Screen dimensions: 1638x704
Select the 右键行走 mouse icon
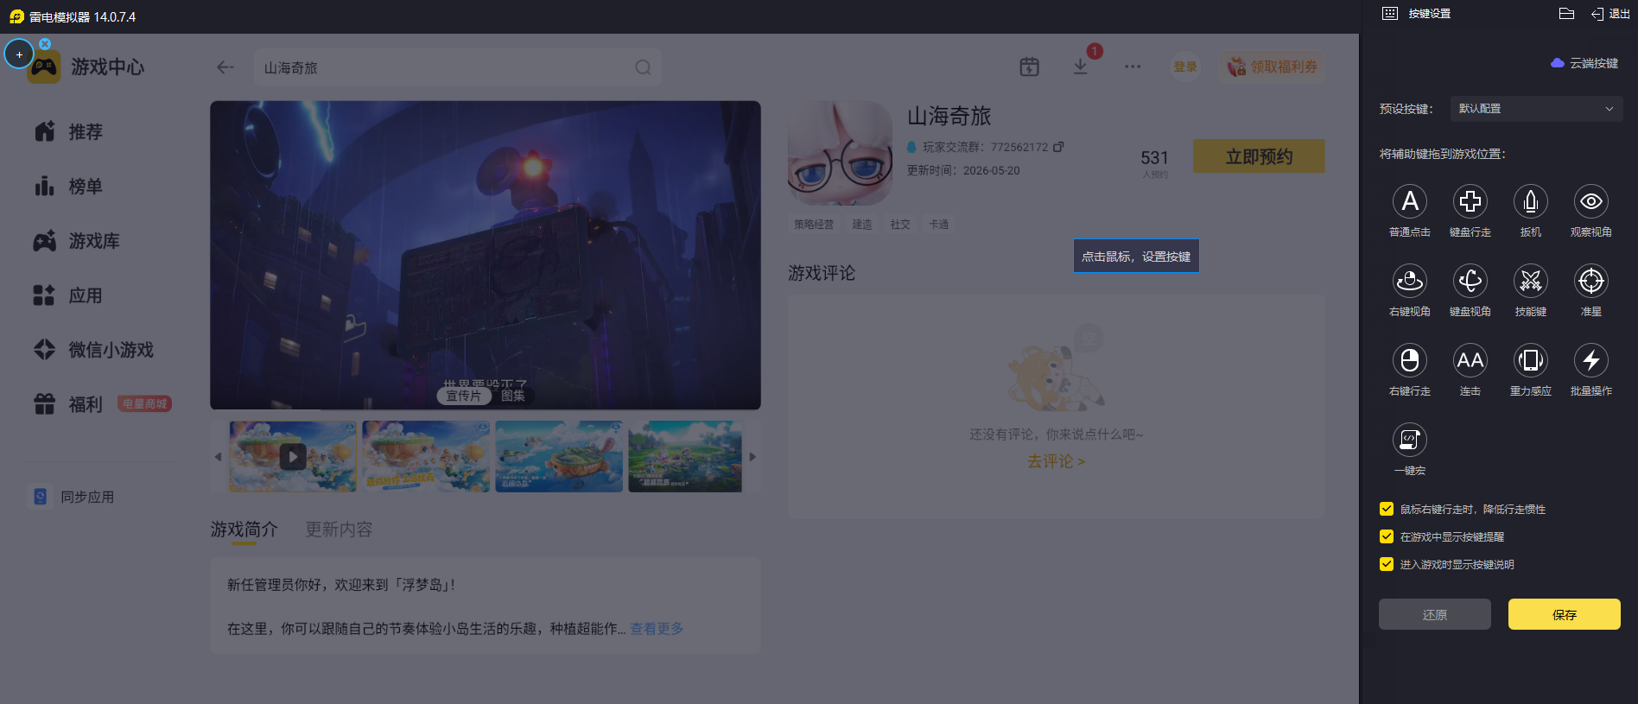[1410, 360]
